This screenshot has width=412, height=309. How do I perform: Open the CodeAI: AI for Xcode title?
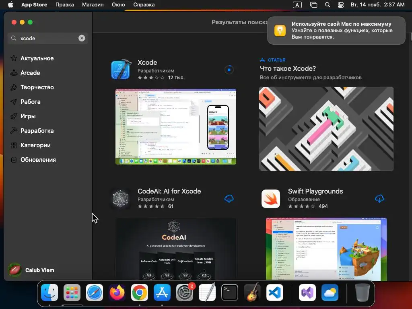169,191
